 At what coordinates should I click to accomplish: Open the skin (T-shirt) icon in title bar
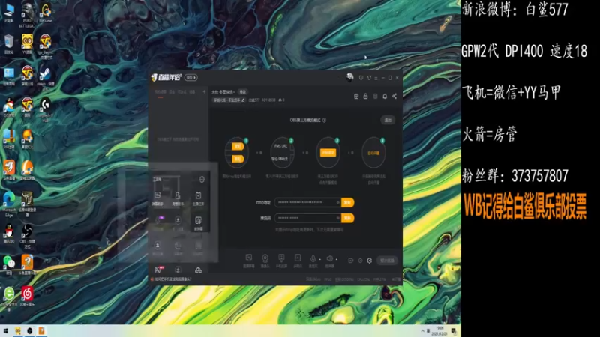[369, 78]
